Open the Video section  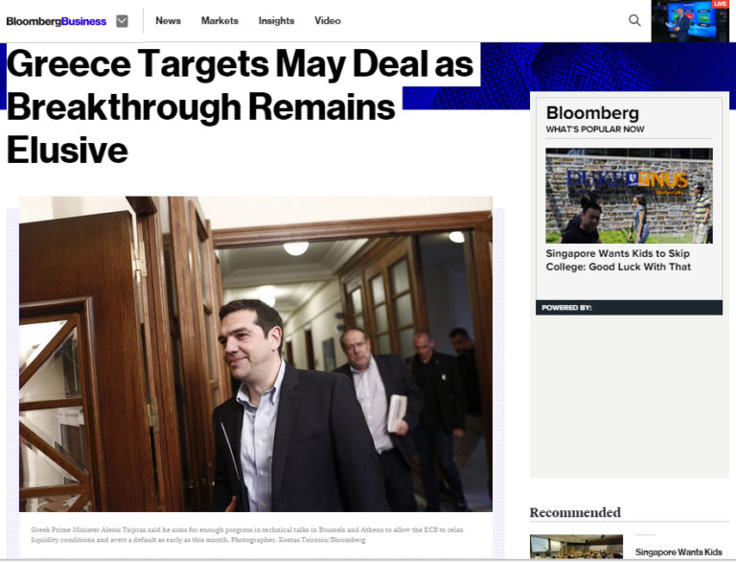point(327,21)
